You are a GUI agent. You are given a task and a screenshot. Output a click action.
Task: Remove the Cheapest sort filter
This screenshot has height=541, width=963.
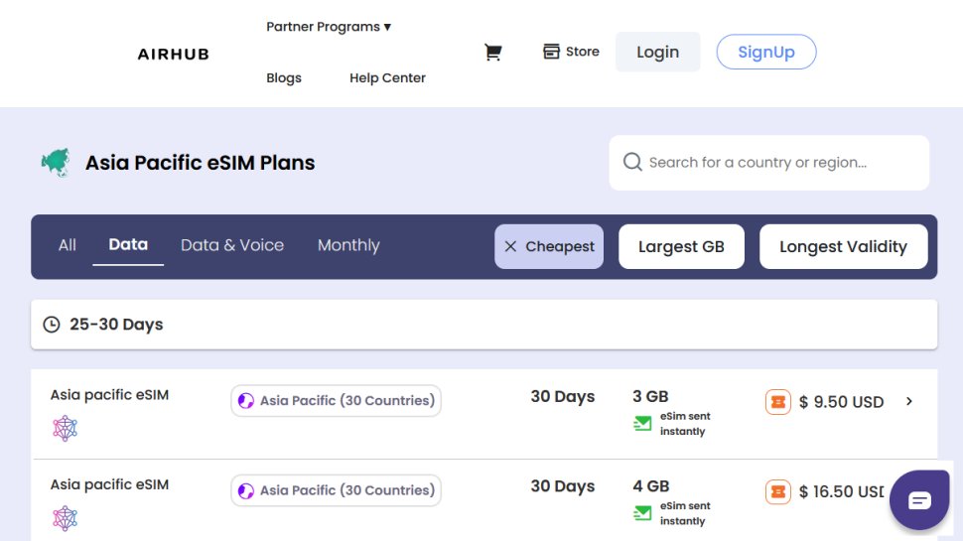[511, 247]
